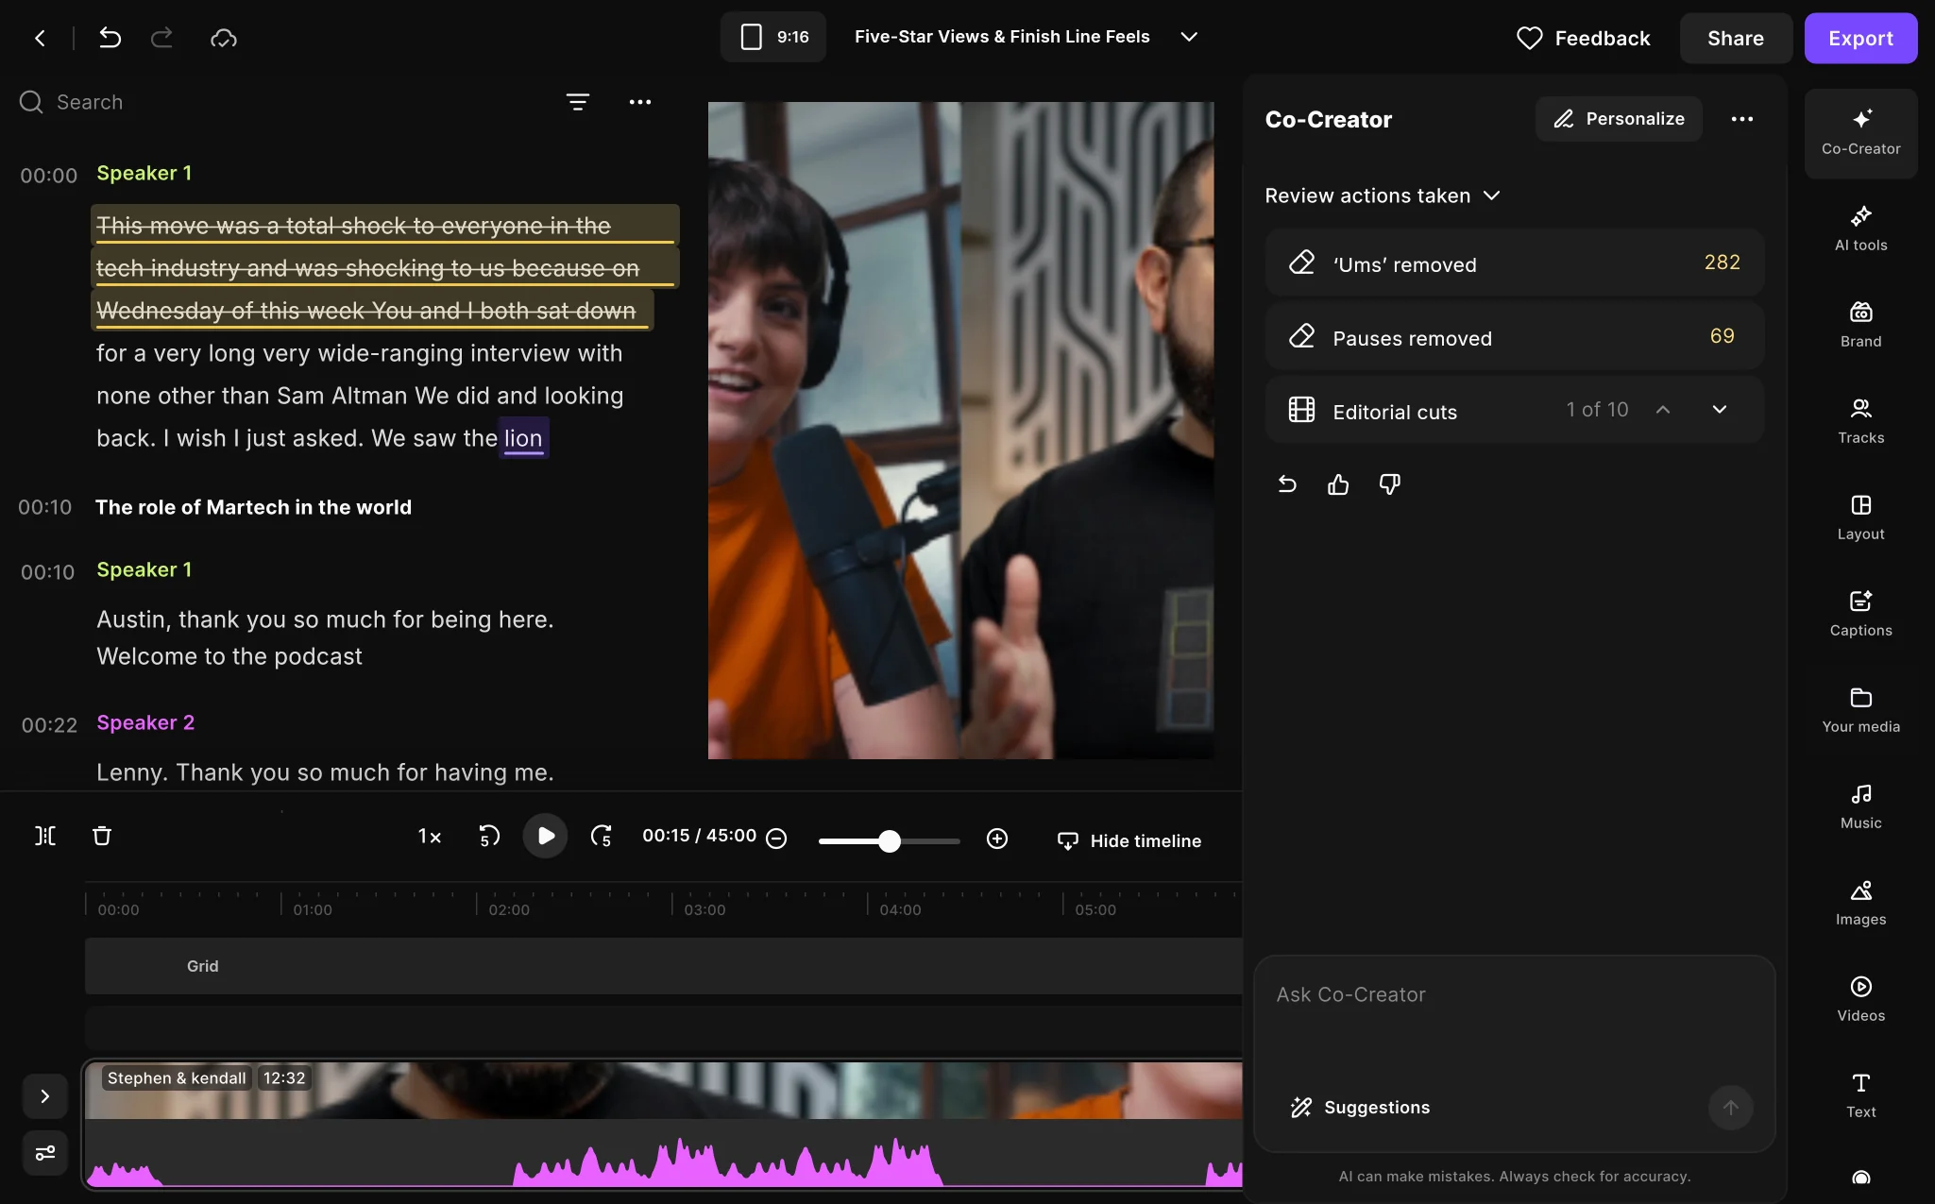The width and height of the screenshot is (1935, 1204).
Task: Give thumbs up to Co-Creator actions
Action: (x=1338, y=484)
